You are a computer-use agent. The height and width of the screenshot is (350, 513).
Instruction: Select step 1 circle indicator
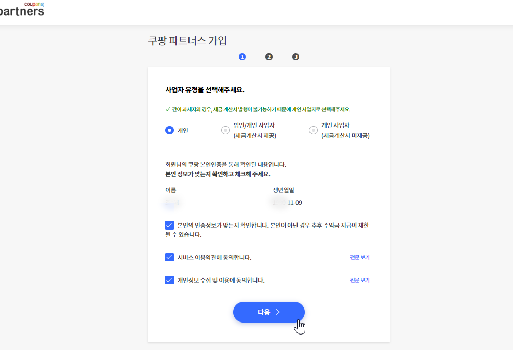(242, 57)
